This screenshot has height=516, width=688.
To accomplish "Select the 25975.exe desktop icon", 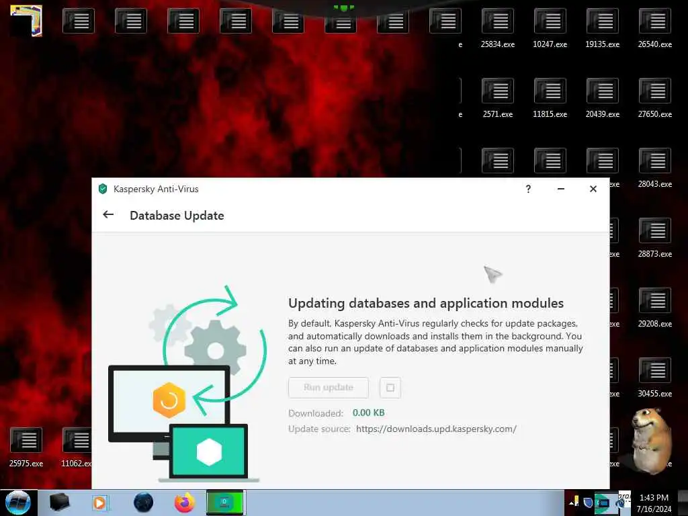I will (26, 447).
